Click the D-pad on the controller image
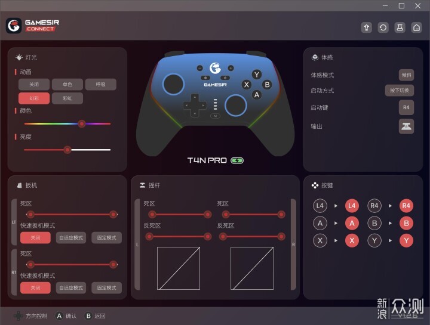430x325 pixels. click(x=195, y=105)
